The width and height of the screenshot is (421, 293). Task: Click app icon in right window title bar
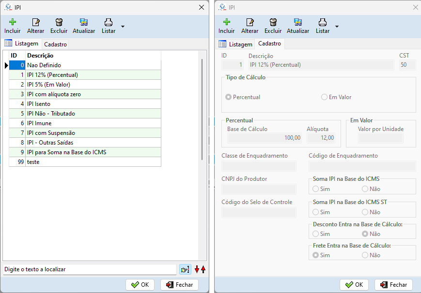tap(222, 7)
